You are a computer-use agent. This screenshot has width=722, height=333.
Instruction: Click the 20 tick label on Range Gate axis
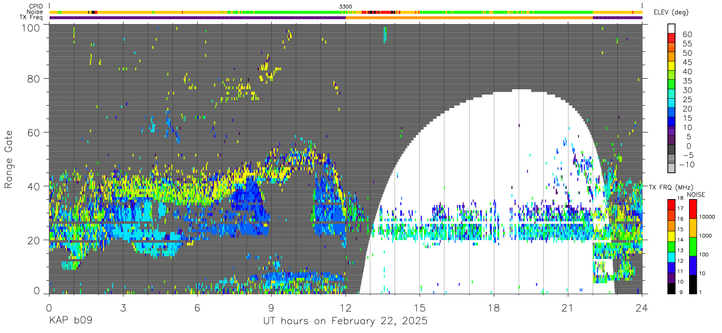[34, 240]
